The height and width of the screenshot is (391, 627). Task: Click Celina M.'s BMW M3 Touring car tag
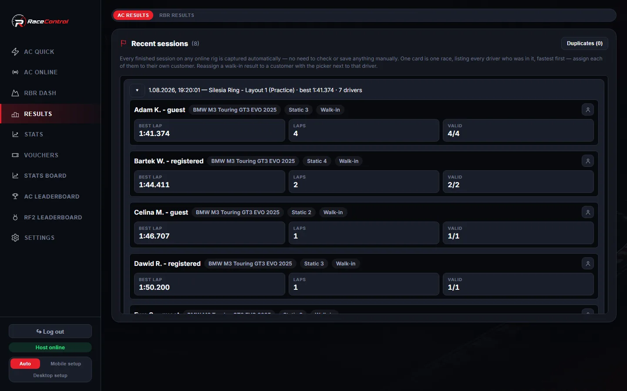[x=238, y=212]
